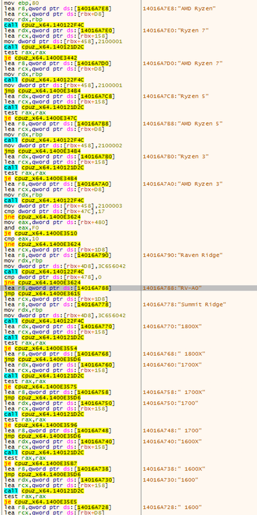Click the je cpuz_x64.1400E3510 jump

(41, 233)
